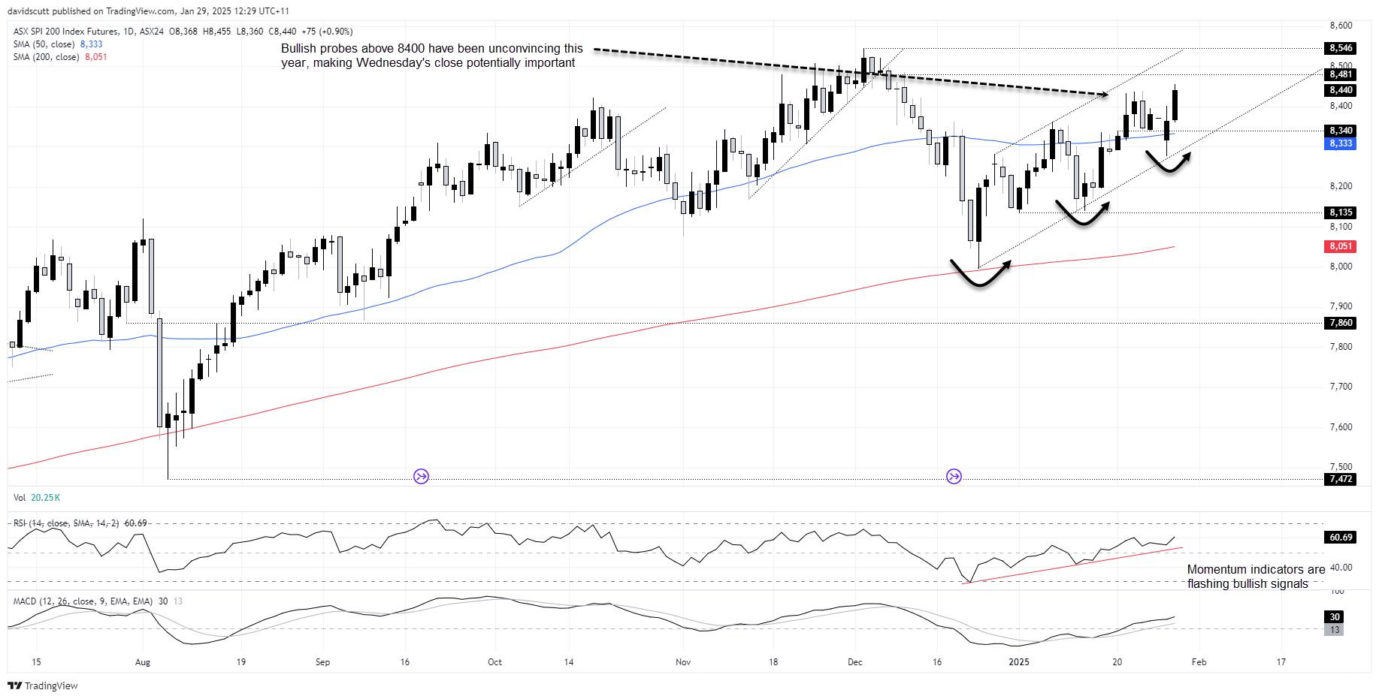Click the red 8,051 SMA 200 price tag
Viewport: 1379px width, 699px height.
(1341, 246)
